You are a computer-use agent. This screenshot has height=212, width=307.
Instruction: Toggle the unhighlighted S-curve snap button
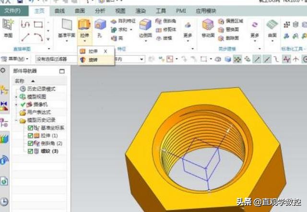tap(276, 59)
